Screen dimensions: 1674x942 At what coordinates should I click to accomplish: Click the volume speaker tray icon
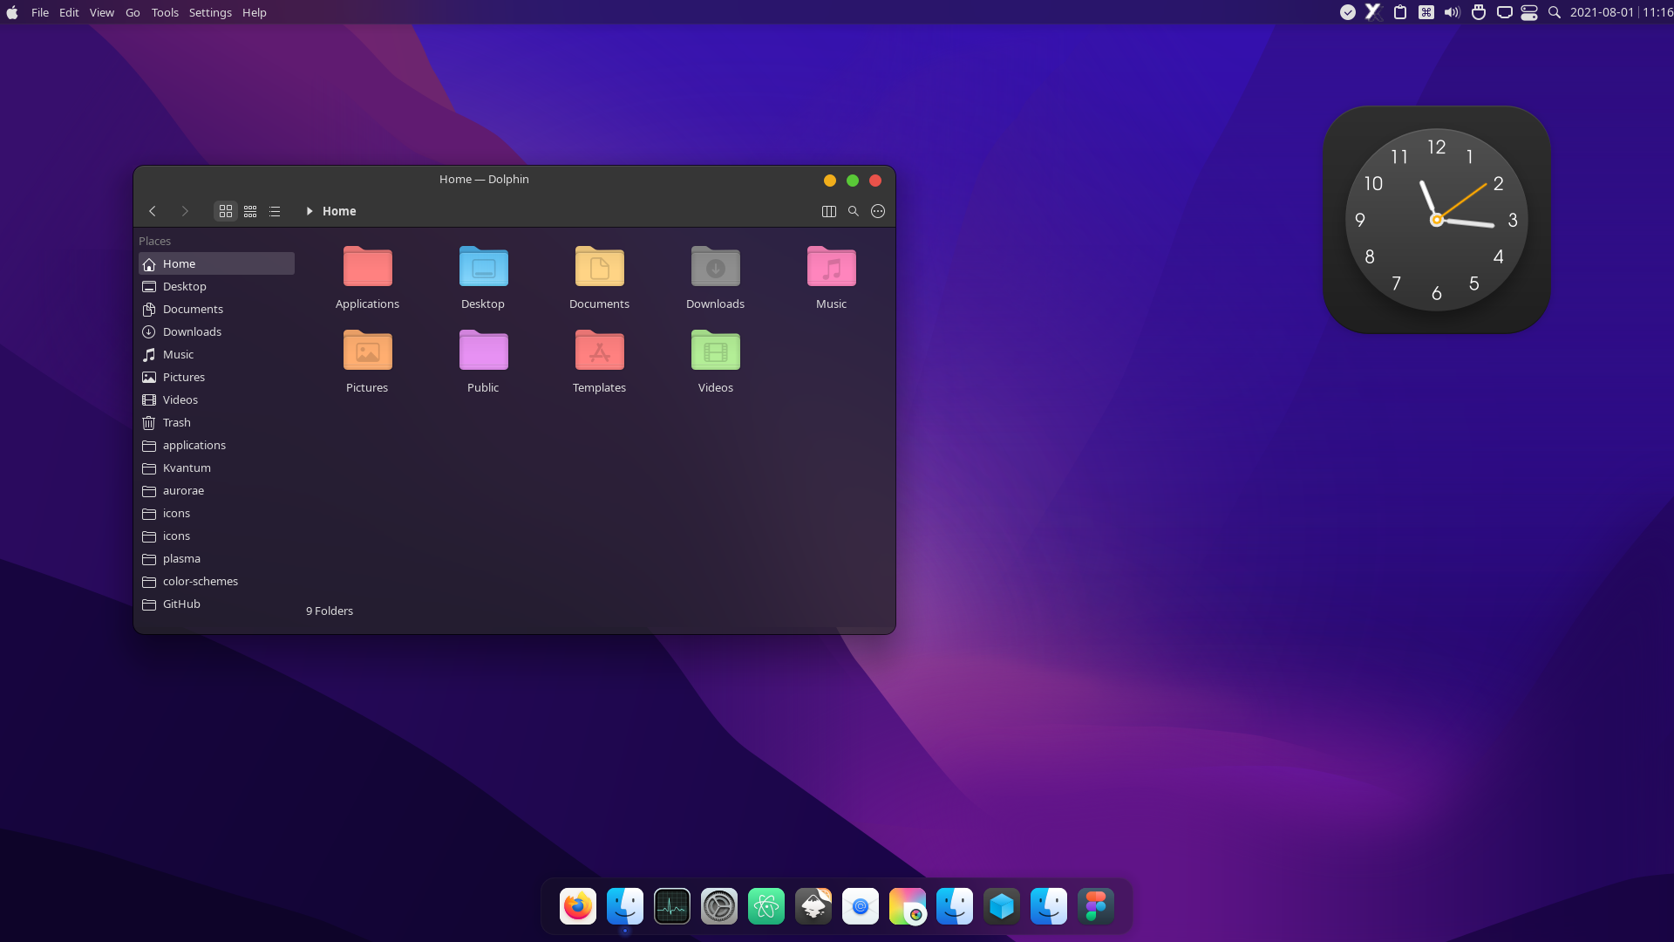click(1452, 12)
